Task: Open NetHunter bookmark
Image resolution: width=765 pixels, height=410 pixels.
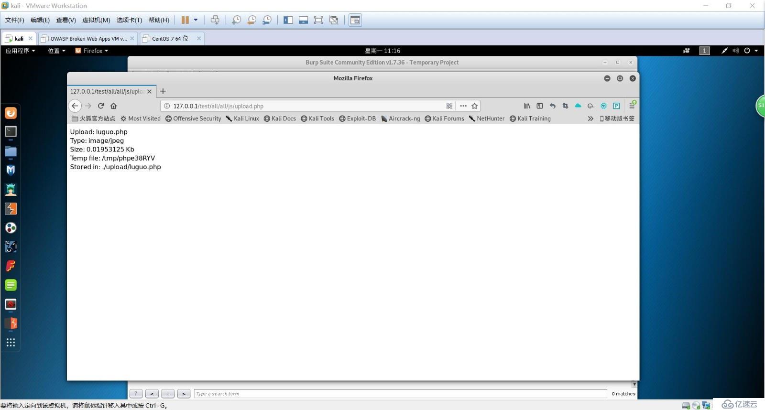Action: click(486, 119)
